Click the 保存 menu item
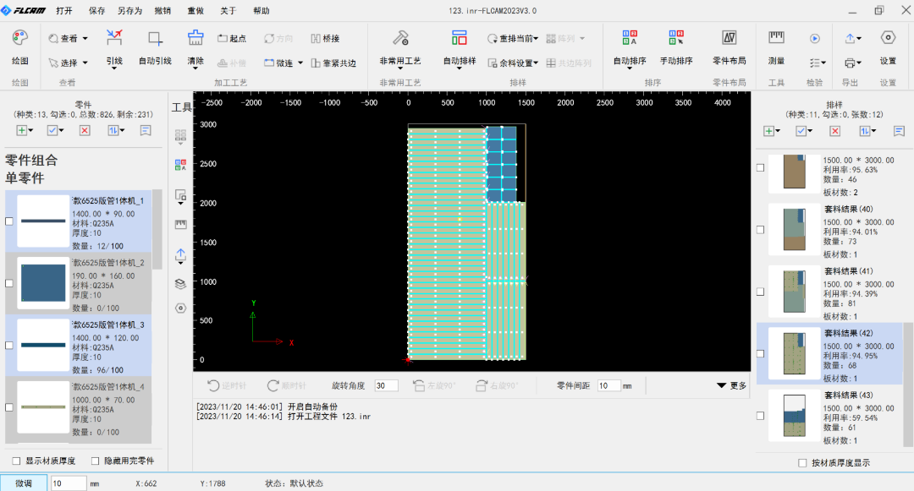 [x=96, y=10]
